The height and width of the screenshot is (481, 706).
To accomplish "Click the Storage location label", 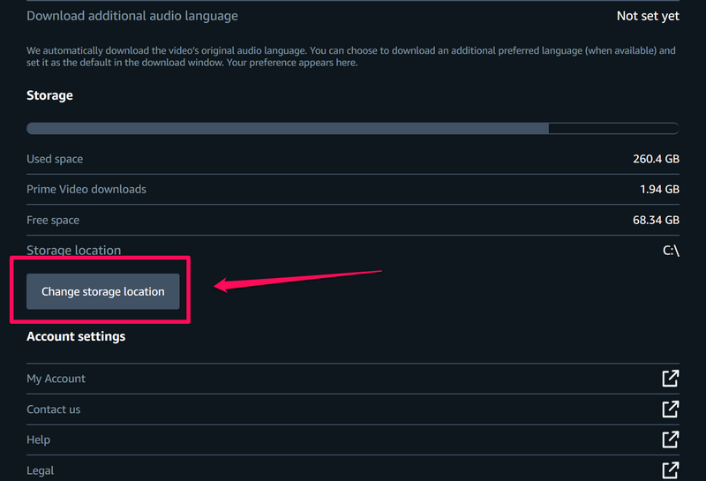I will pyautogui.click(x=74, y=251).
